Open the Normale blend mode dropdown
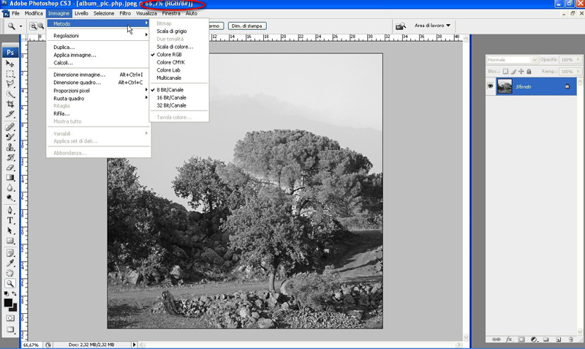 tap(512, 59)
